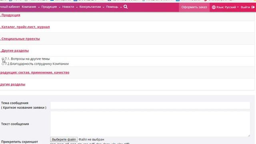The image size is (256, 144).
Task: Expand the Помощь menu arrow
Action: 121,7
